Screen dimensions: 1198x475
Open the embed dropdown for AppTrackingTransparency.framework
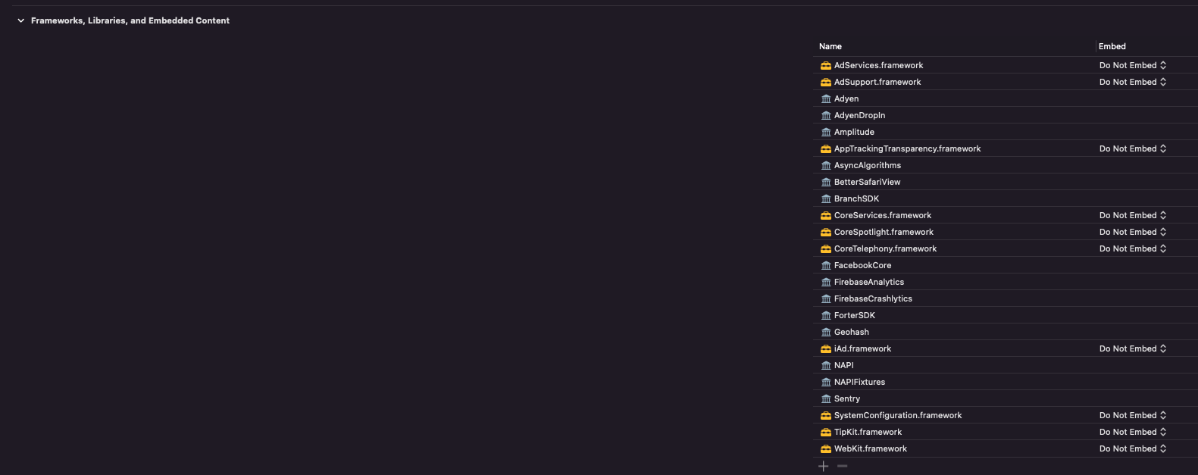pyautogui.click(x=1133, y=149)
